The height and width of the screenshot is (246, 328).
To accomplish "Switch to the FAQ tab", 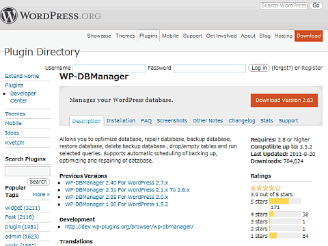I will tap(146, 121).
